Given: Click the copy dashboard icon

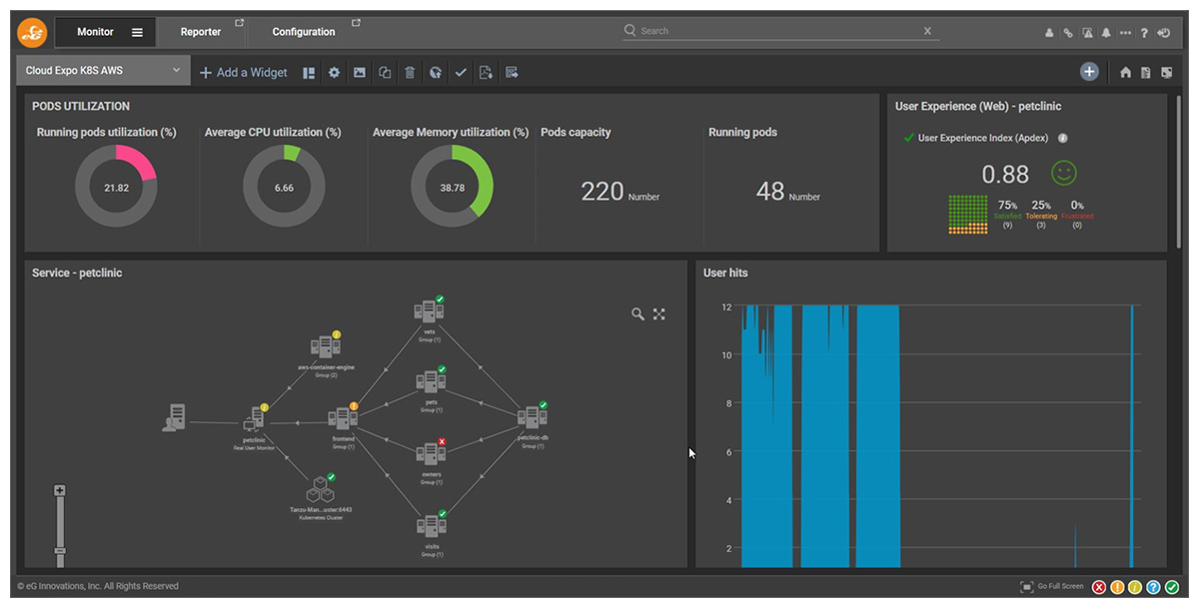Looking at the screenshot, I should click(x=385, y=72).
